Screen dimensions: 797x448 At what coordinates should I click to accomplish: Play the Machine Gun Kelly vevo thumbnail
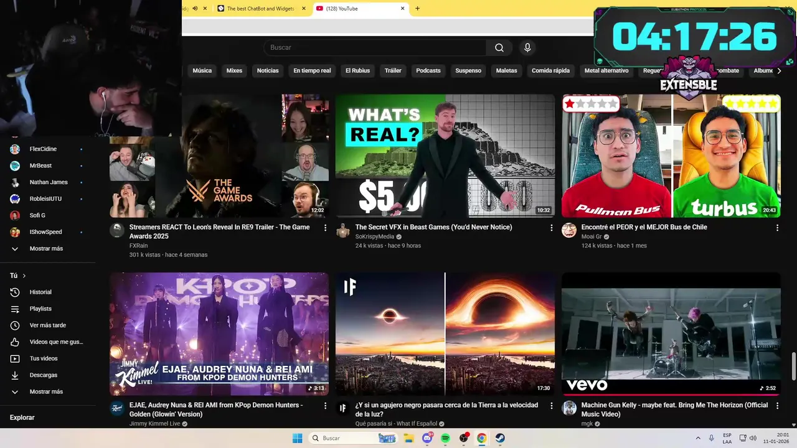coord(671,334)
